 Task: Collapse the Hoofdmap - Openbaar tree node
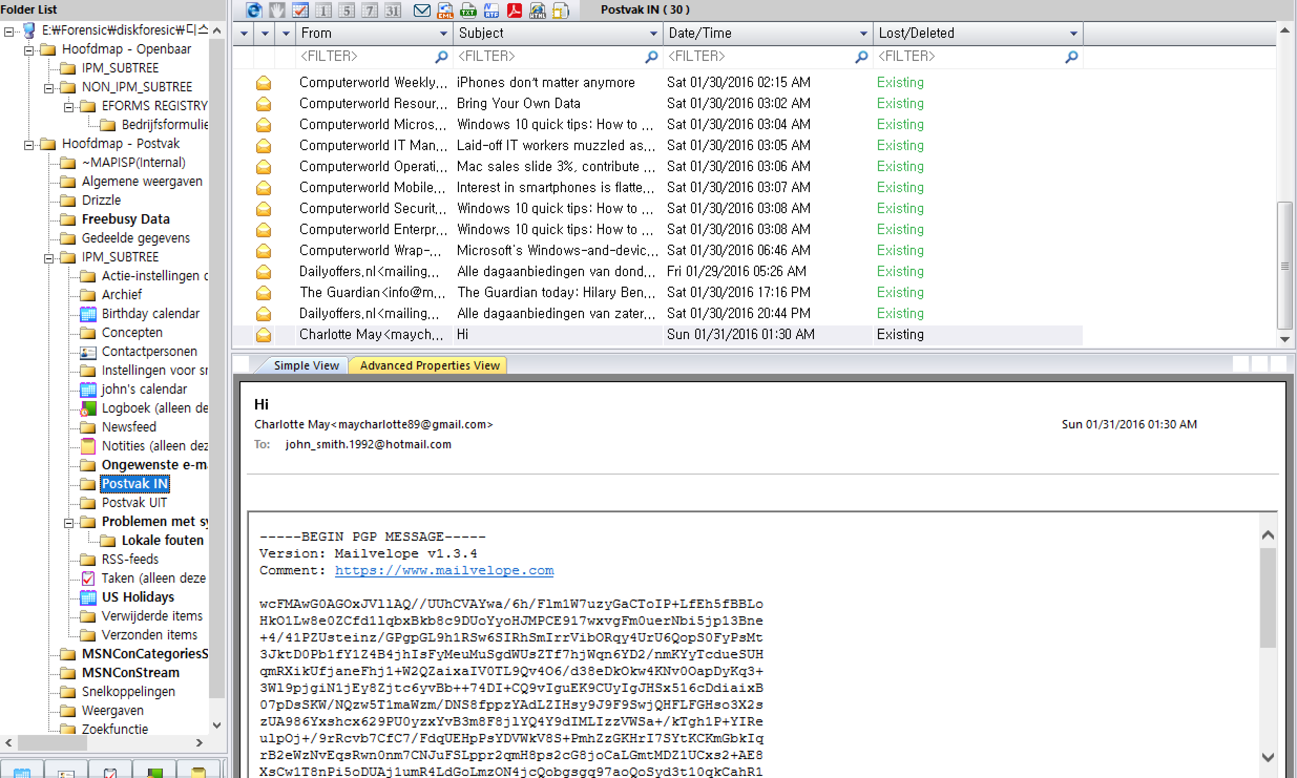(x=29, y=50)
